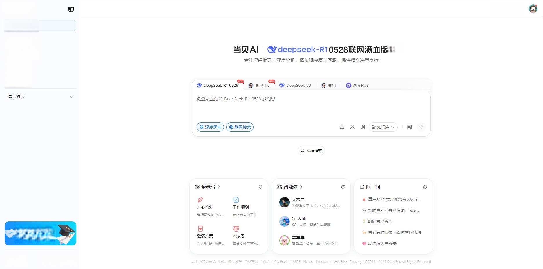Collapse the 最近对话 section chevron
The image size is (543, 269).
coord(72,97)
